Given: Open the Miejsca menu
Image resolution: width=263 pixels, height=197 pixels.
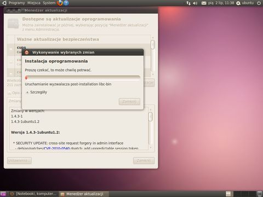Looking at the screenshot, I should tap(34, 3).
